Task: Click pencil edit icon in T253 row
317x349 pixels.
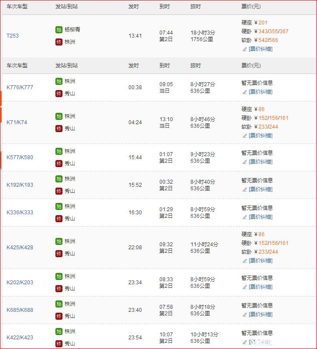Action: 245,49
